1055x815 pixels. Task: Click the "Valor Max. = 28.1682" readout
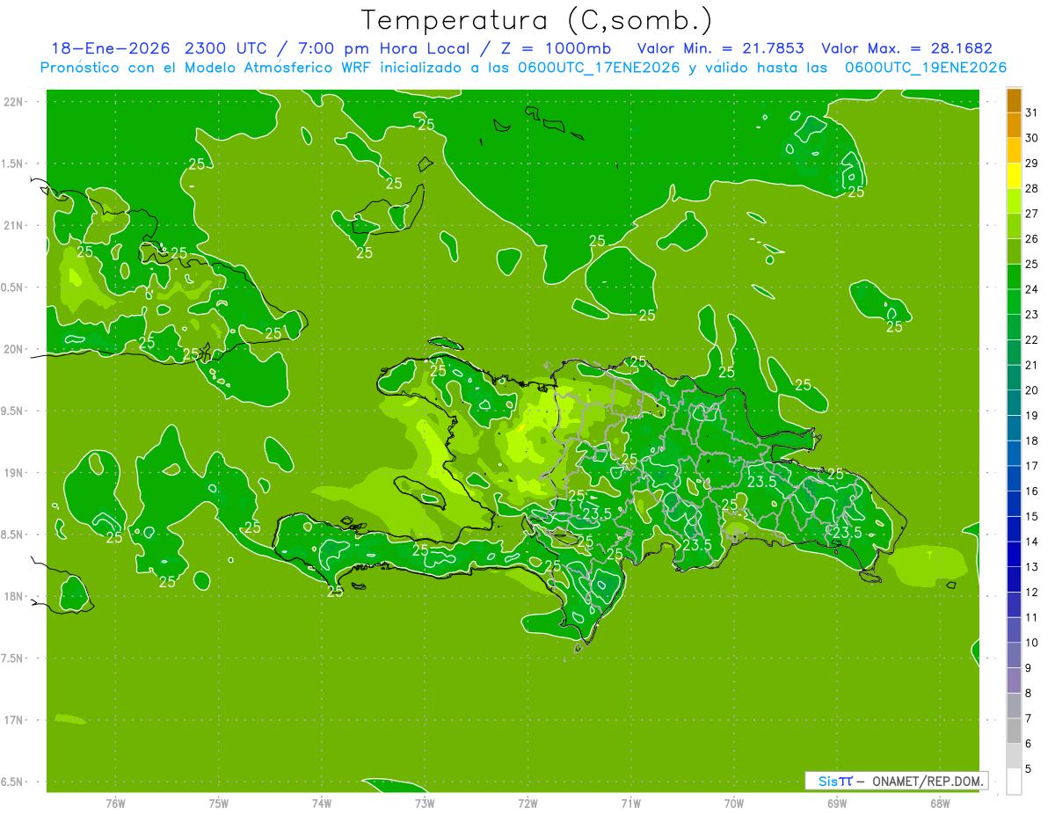pos(906,47)
